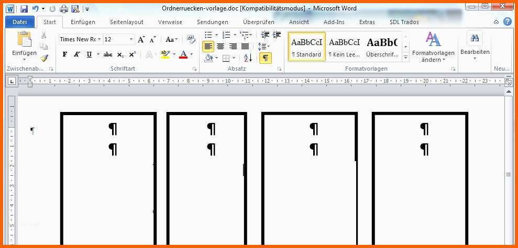
Task: Open the Datei tab
Action: [x=19, y=22]
